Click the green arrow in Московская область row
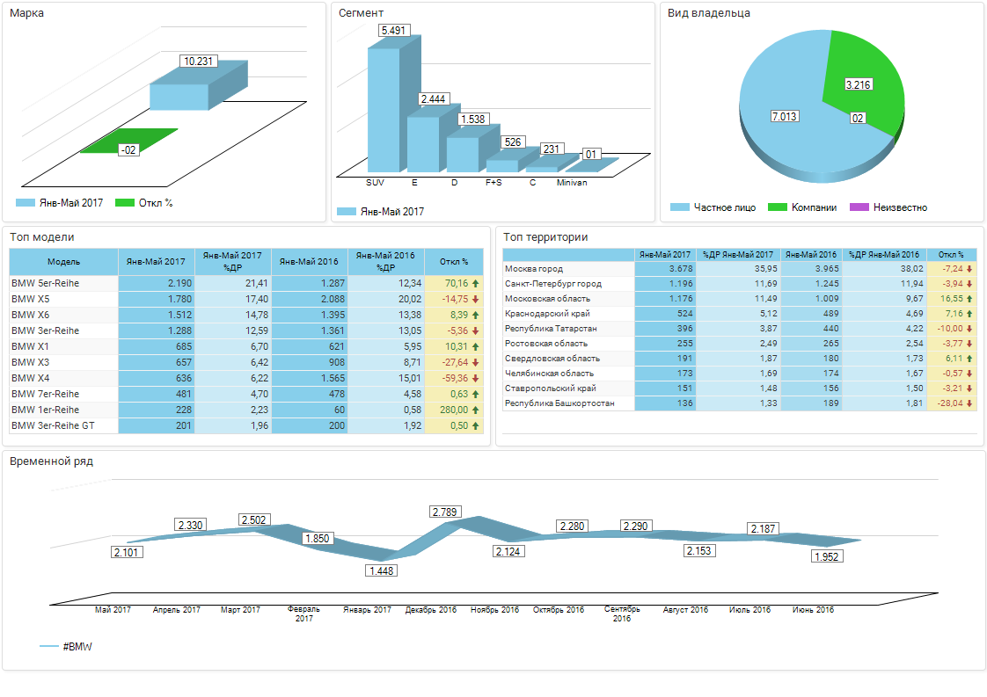The image size is (987, 697). (x=969, y=299)
